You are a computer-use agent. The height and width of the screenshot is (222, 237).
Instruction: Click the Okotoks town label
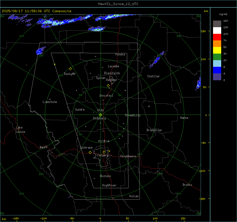(105, 176)
